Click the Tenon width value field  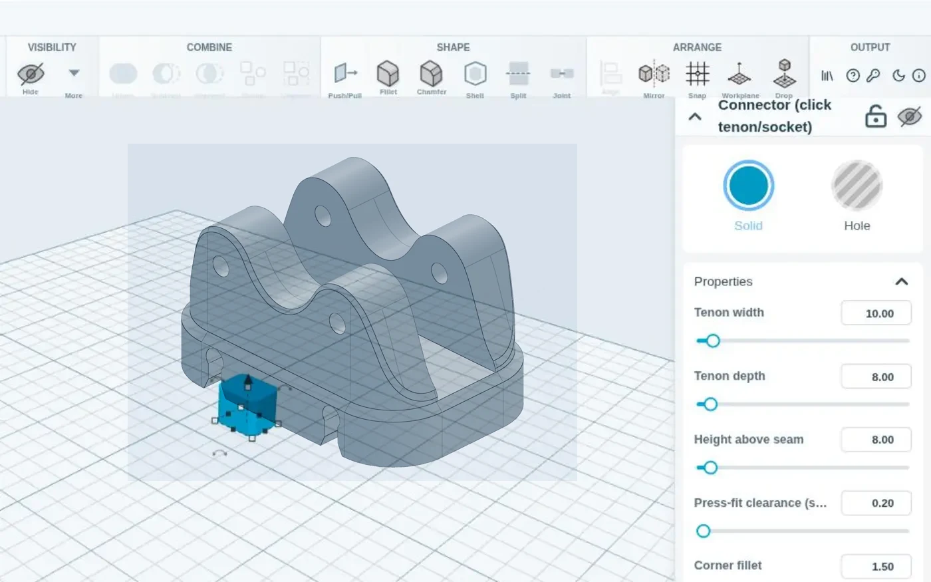point(876,313)
